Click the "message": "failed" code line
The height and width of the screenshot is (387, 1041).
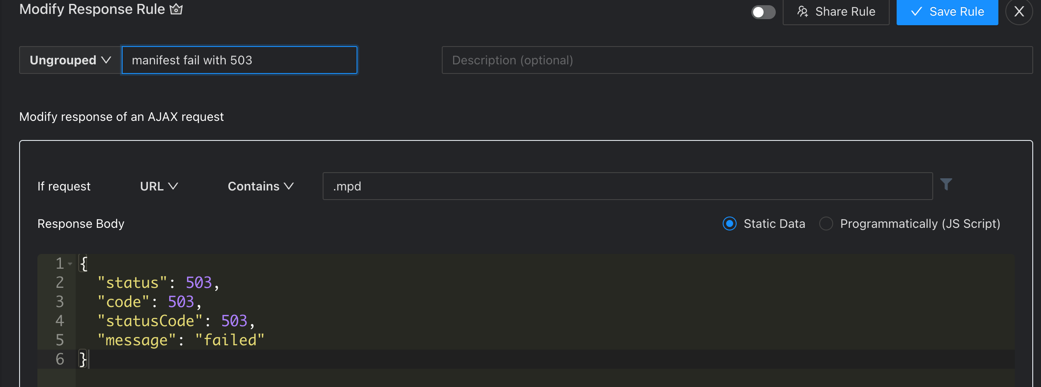point(180,340)
